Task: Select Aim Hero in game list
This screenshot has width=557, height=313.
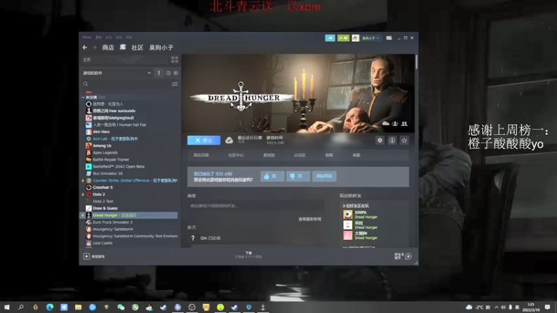Action: pyautogui.click(x=101, y=131)
